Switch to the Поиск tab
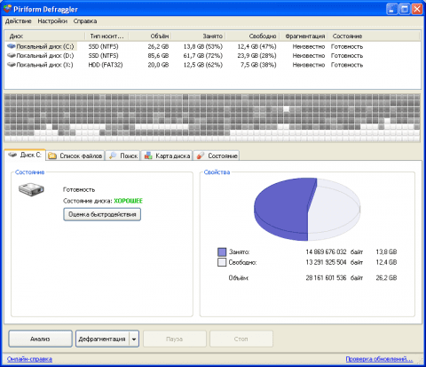Screen dimensions: 426x367 point(123,156)
